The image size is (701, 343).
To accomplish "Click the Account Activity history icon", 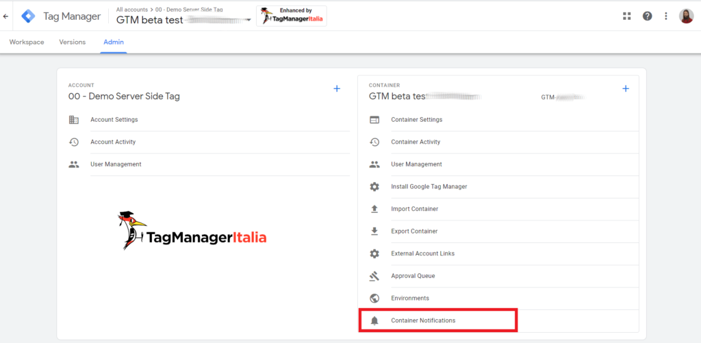I will point(74,142).
